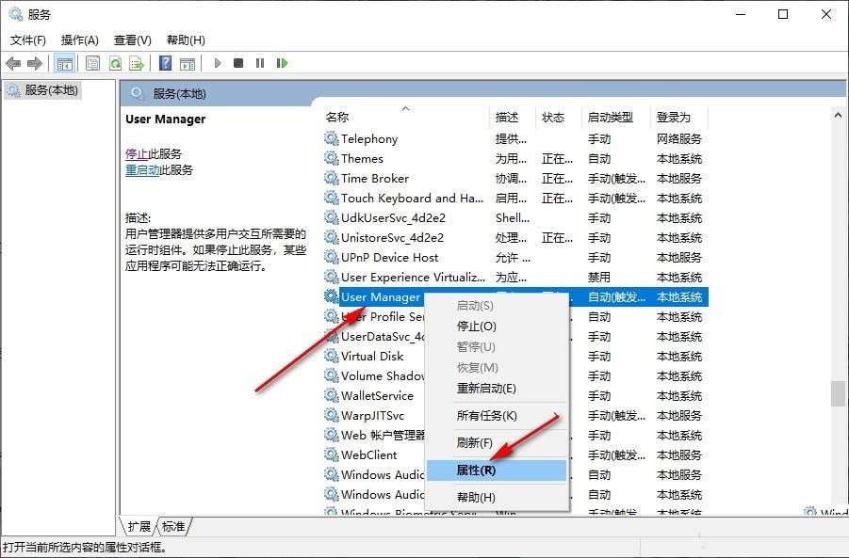The height and width of the screenshot is (558, 849).
Task: Restart the service using the toolbar restart icon
Action: tap(282, 63)
